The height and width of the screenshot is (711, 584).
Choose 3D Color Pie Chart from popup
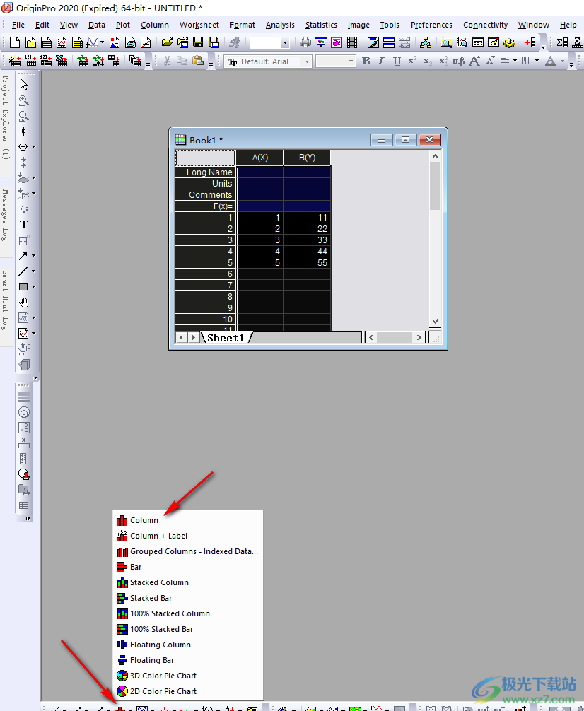pos(188,676)
